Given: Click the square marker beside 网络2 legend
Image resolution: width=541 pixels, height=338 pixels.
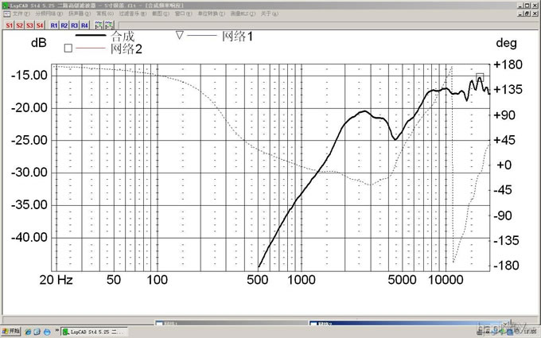Looking at the screenshot, I should pyautogui.click(x=68, y=49).
